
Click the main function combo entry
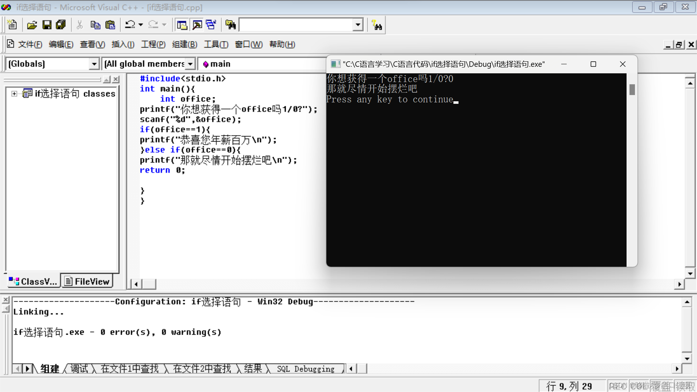217,64
